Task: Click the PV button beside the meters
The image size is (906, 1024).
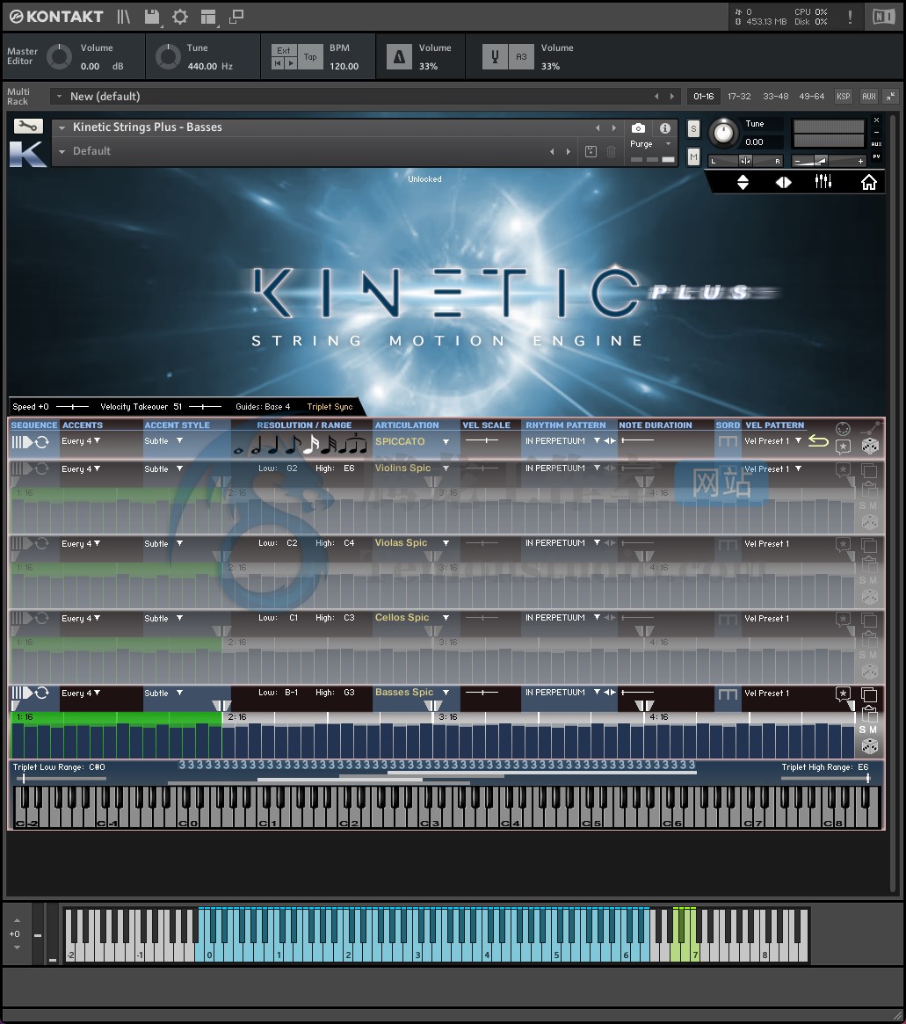Action: tap(877, 156)
